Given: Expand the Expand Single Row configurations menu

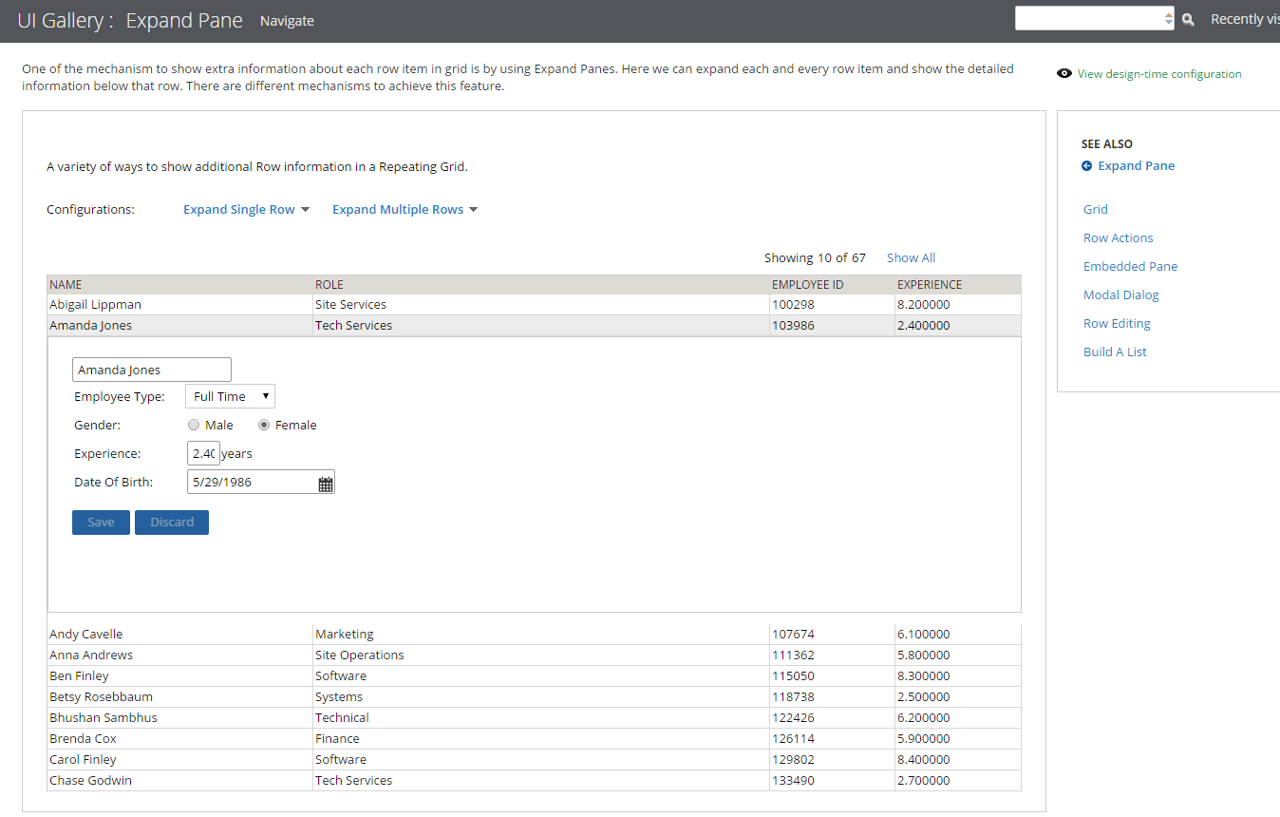Looking at the screenshot, I should [x=247, y=210].
